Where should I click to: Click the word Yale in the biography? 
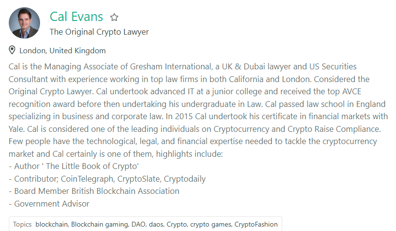[x=17, y=129]
